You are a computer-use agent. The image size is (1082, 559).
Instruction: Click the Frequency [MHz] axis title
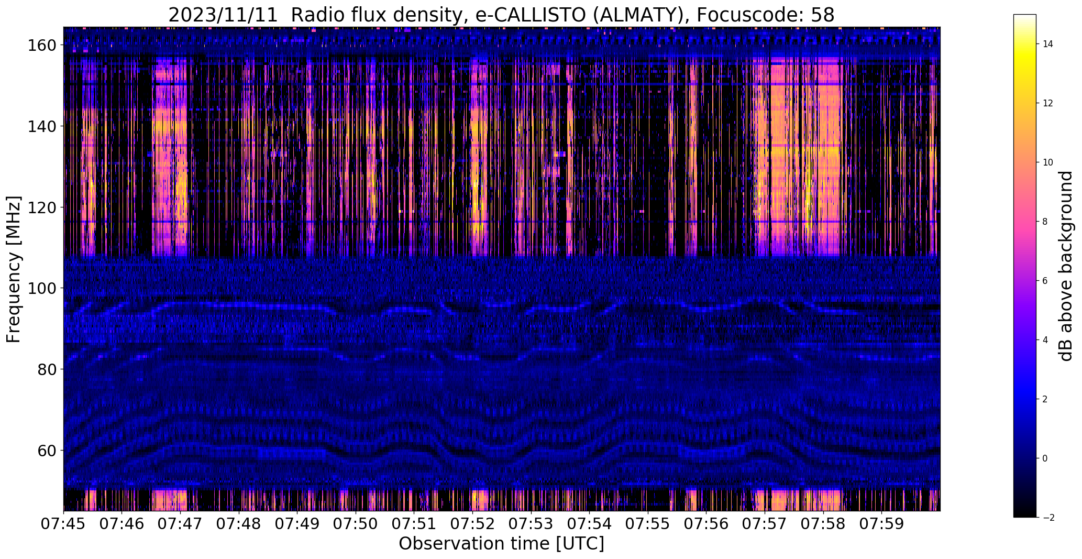pyautogui.click(x=14, y=269)
